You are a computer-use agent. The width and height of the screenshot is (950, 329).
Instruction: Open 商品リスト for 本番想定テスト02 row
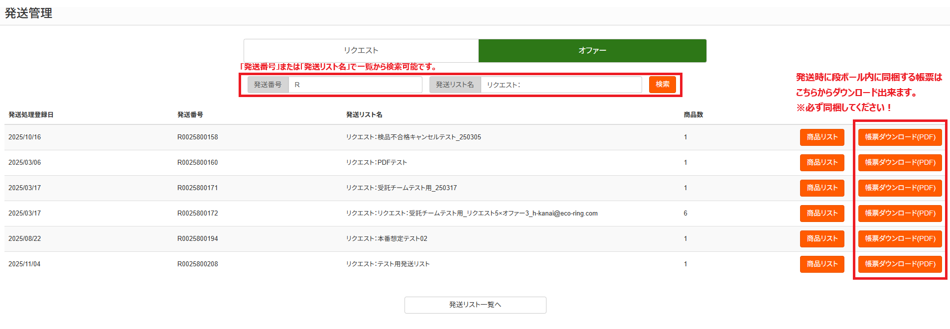click(x=821, y=239)
